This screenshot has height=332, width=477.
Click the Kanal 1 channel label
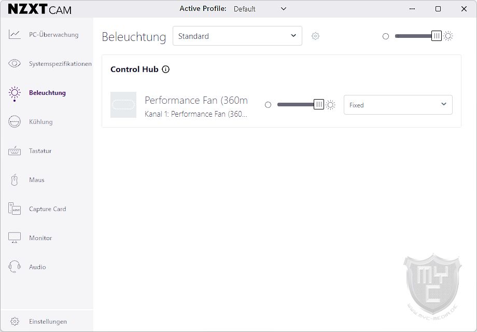(x=196, y=114)
